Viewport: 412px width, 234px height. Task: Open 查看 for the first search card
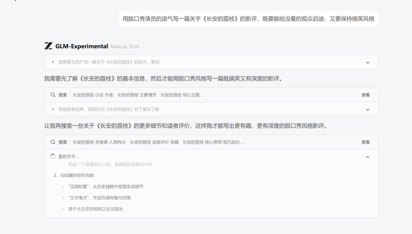365,95
